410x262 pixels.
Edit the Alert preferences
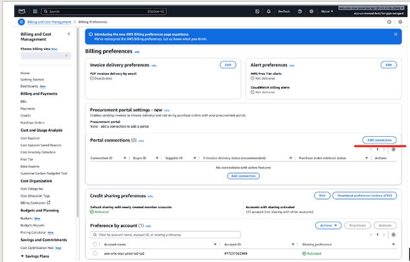(x=388, y=65)
